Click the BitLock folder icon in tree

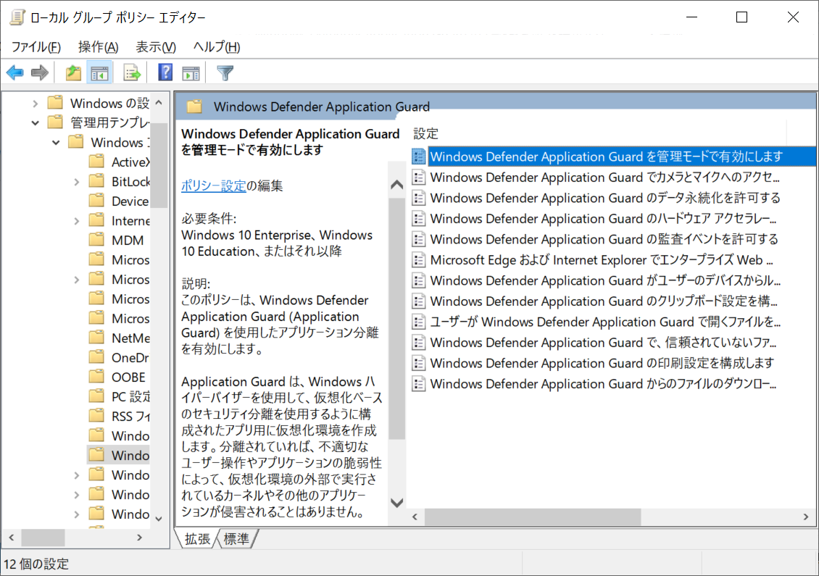96,181
